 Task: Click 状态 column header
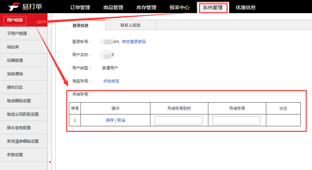tap(283, 108)
